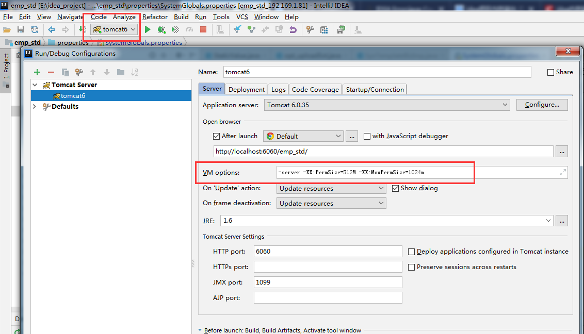This screenshot has height=334, width=584.
Task: Collapse the Tomcat Server tree node
Action: [x=35, y=85]
